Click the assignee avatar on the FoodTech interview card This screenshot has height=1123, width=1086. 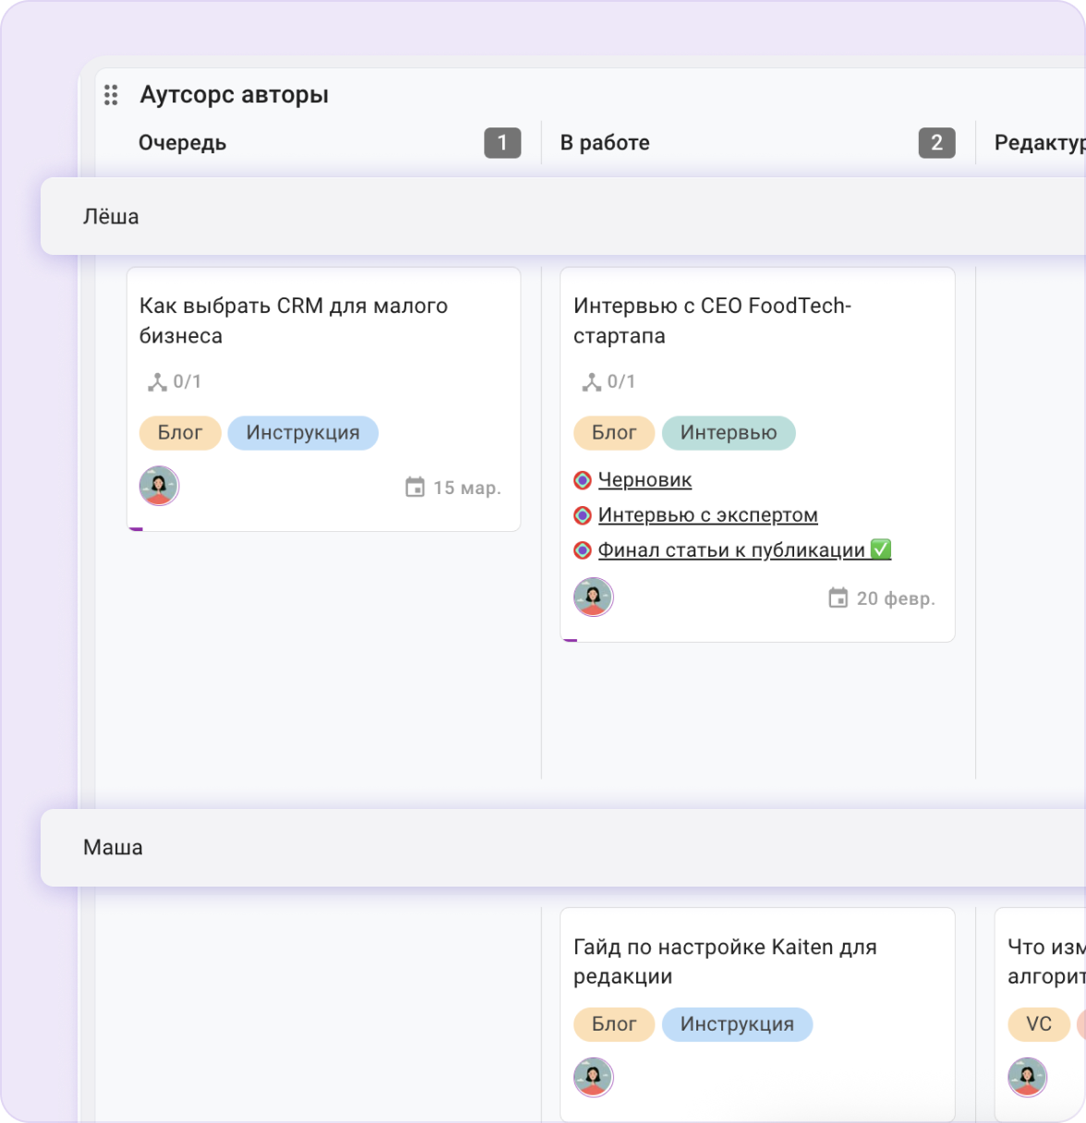(593, 597)
